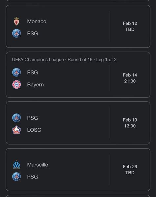
Task: Select the LOSC team name
Action: click(34, 130)
